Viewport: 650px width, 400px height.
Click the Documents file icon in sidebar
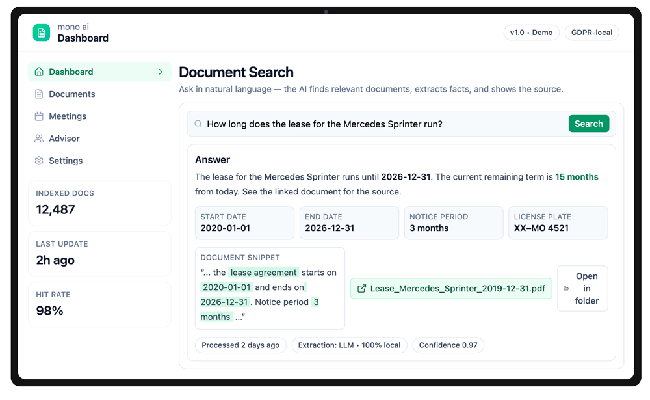click(39, 94)
